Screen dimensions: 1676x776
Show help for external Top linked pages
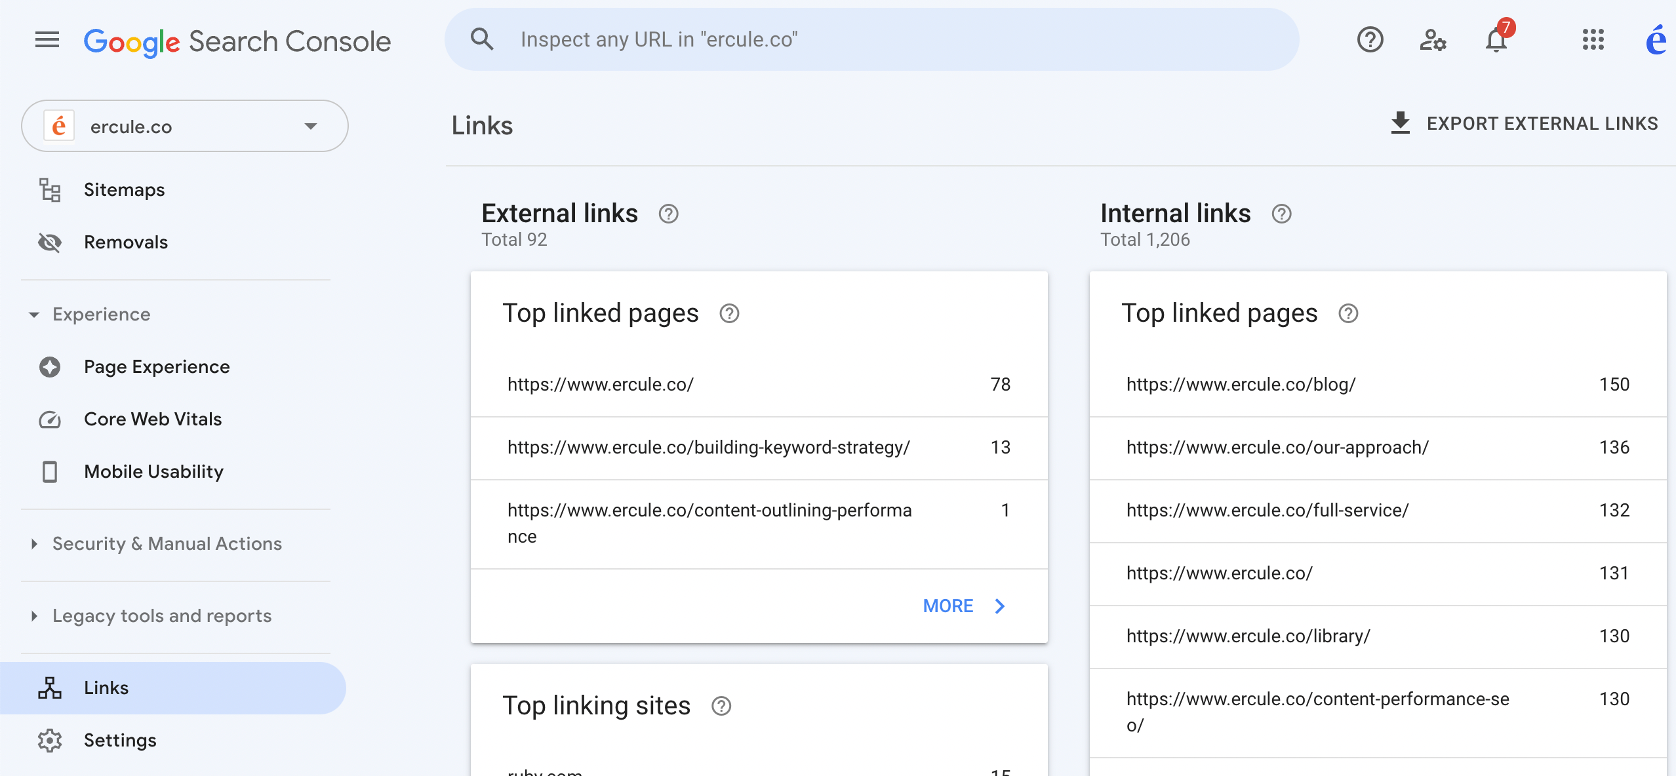pos(729,314)
